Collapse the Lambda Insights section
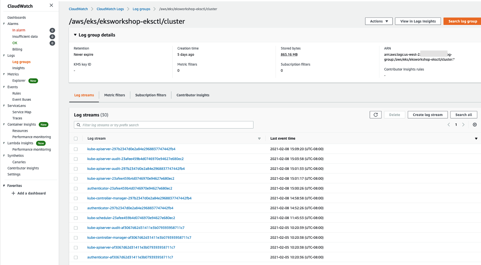This screenshot has width=481, height=265. [4, 143]
